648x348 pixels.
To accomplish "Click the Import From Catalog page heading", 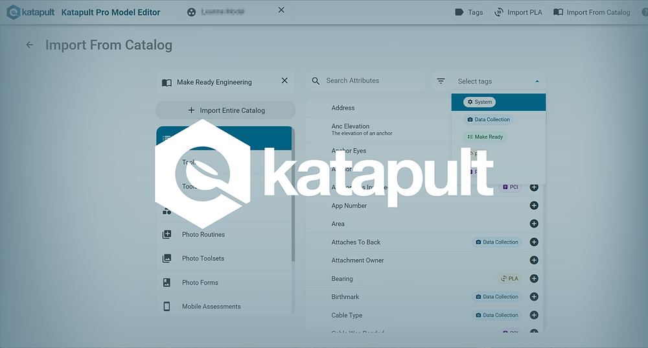I will coord(109,45).
